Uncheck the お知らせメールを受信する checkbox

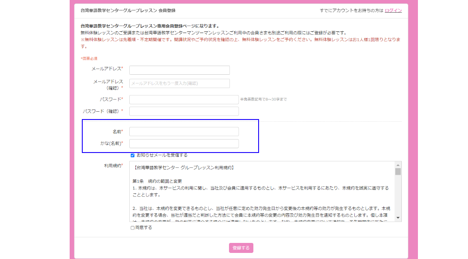click(133, 155)
